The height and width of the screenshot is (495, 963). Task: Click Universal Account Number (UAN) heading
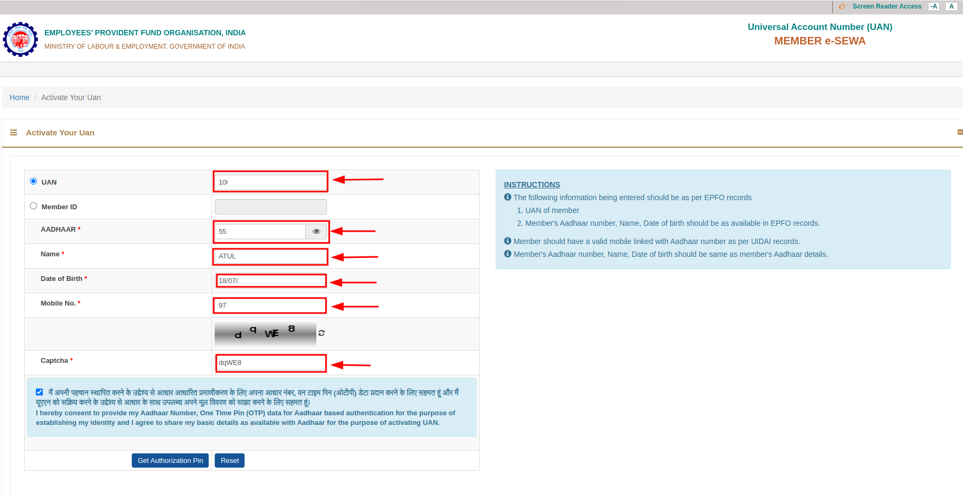(x=820, y=27)
